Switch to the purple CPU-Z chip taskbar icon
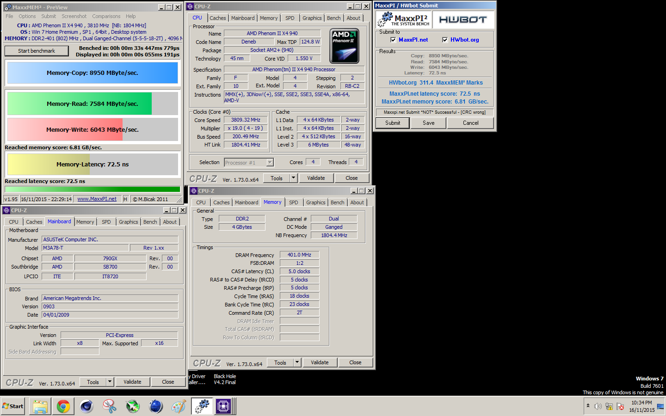 [223, 406]
